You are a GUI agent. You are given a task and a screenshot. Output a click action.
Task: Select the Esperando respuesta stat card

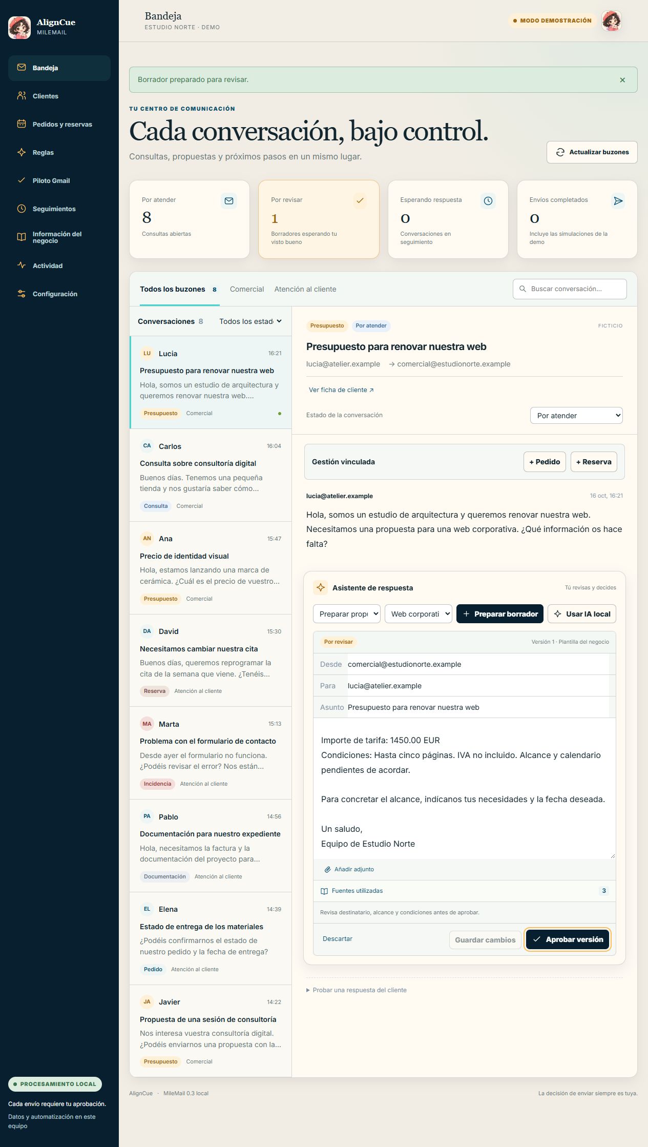pyautogui.click(x=448, y=219)
